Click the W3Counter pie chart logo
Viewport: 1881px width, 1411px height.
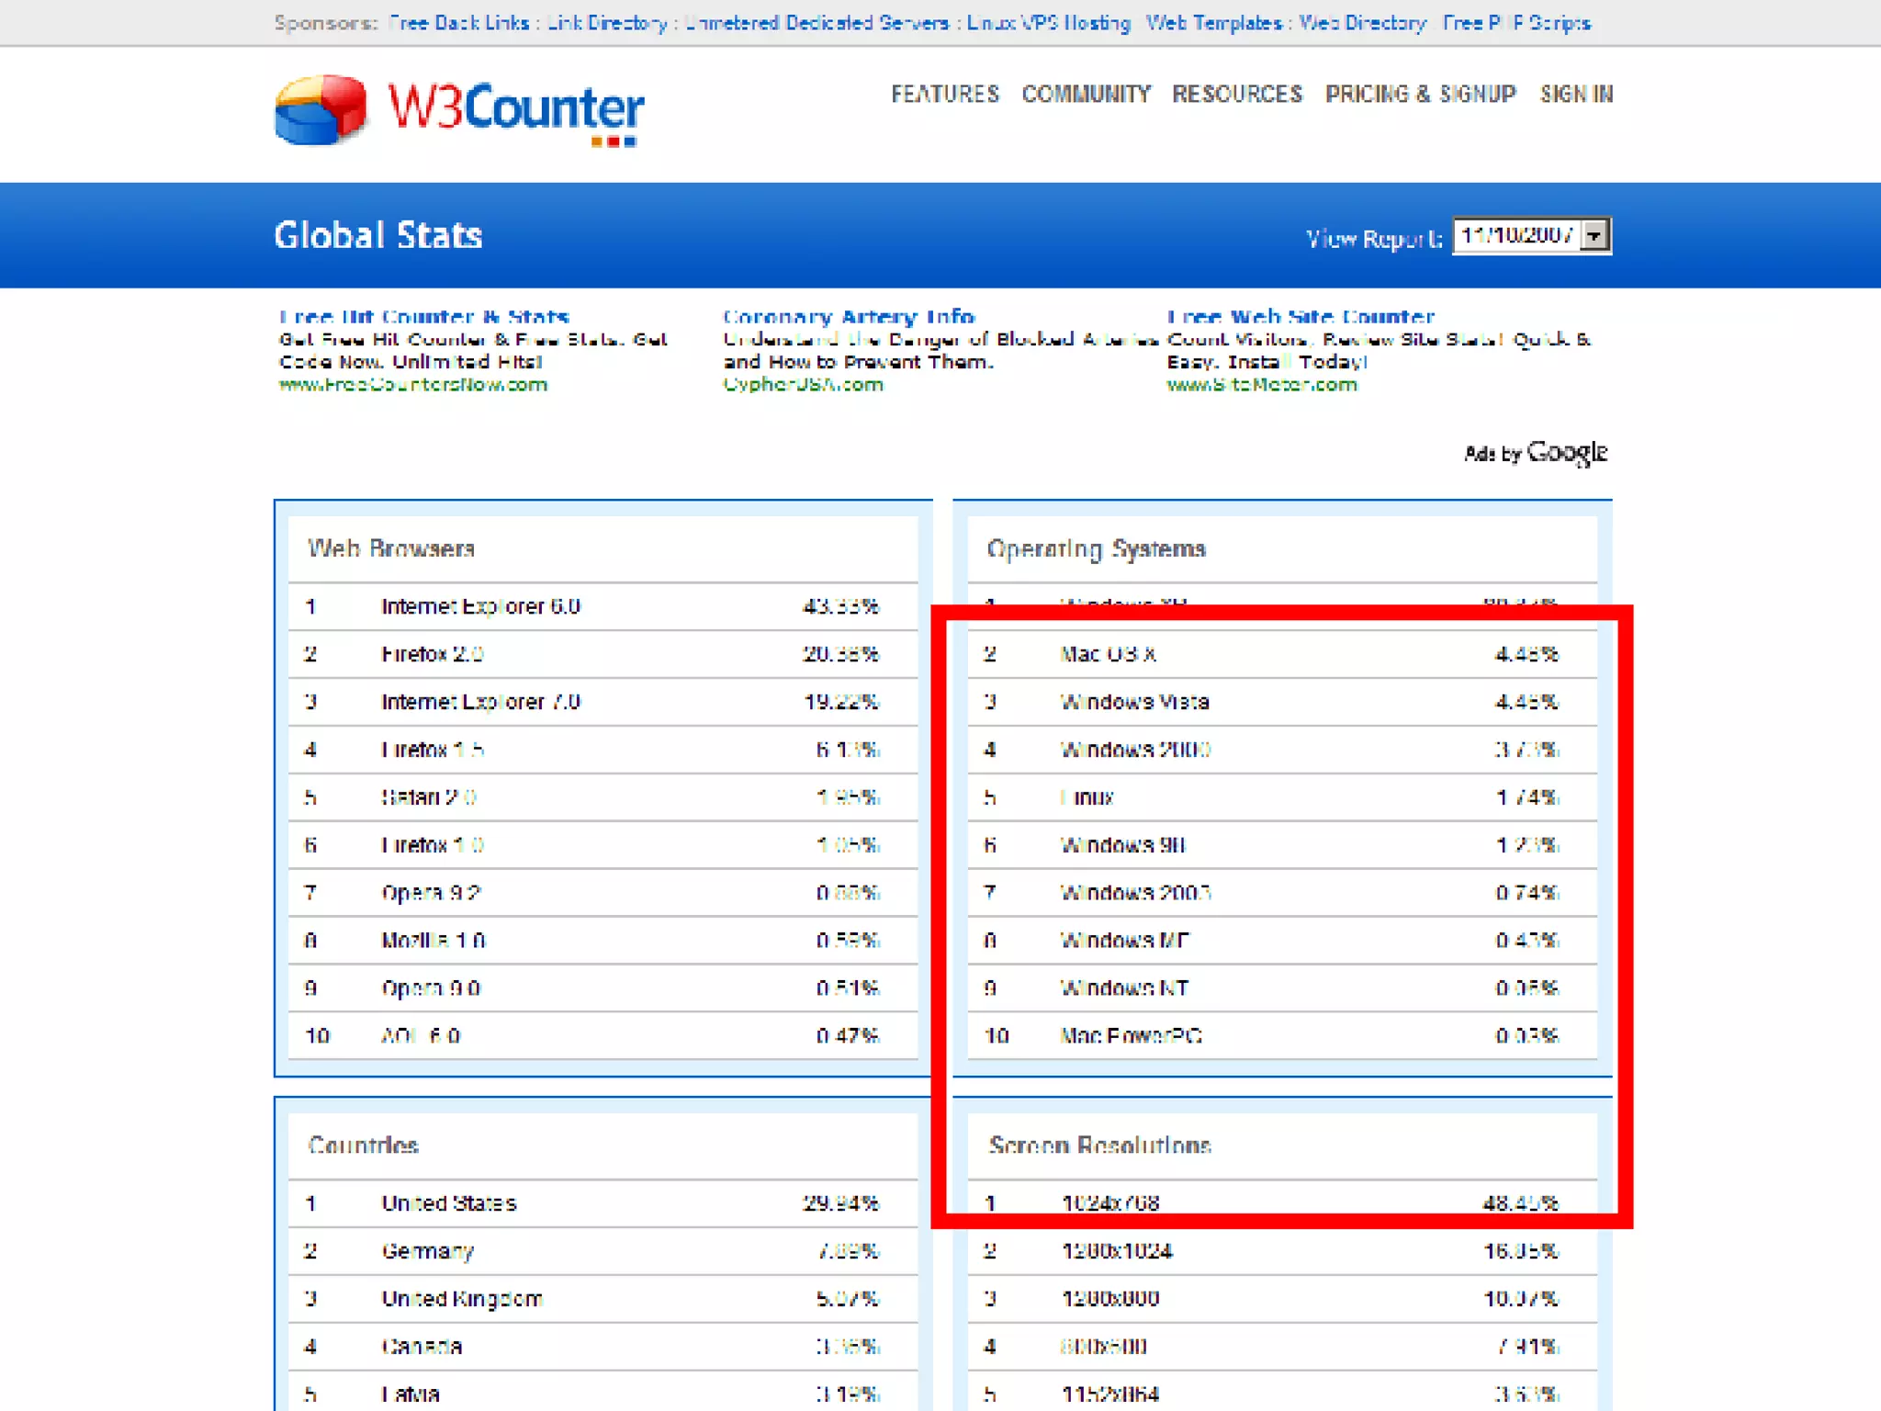tap(321, 110)
